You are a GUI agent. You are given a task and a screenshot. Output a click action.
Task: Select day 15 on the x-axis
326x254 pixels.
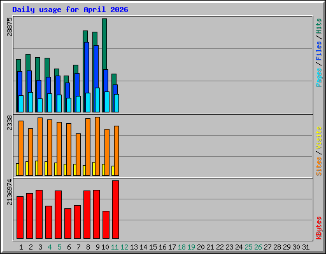[153, 247]
